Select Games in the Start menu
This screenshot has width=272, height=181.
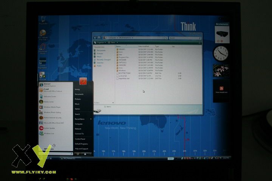[77, 109]
